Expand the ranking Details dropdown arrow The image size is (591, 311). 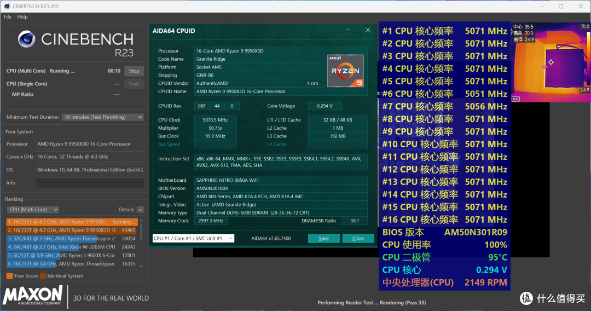coord(140,210)
